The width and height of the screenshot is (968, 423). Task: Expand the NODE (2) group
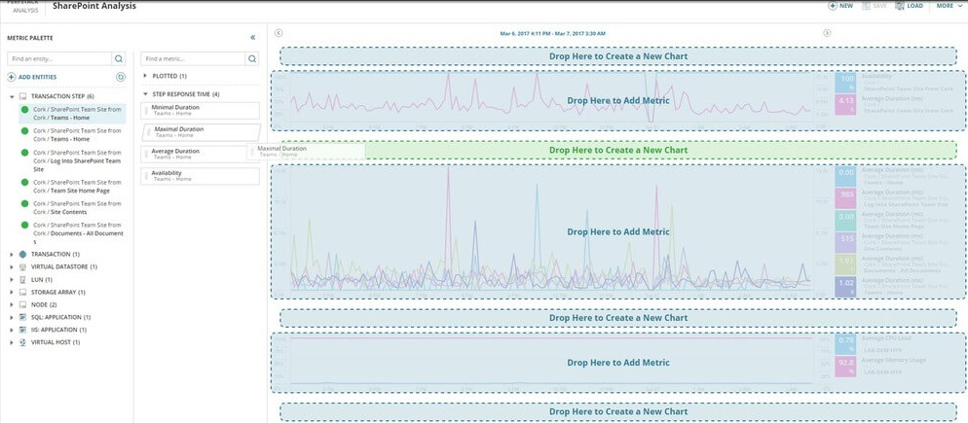pyautogui.click(x=12, y=304)
